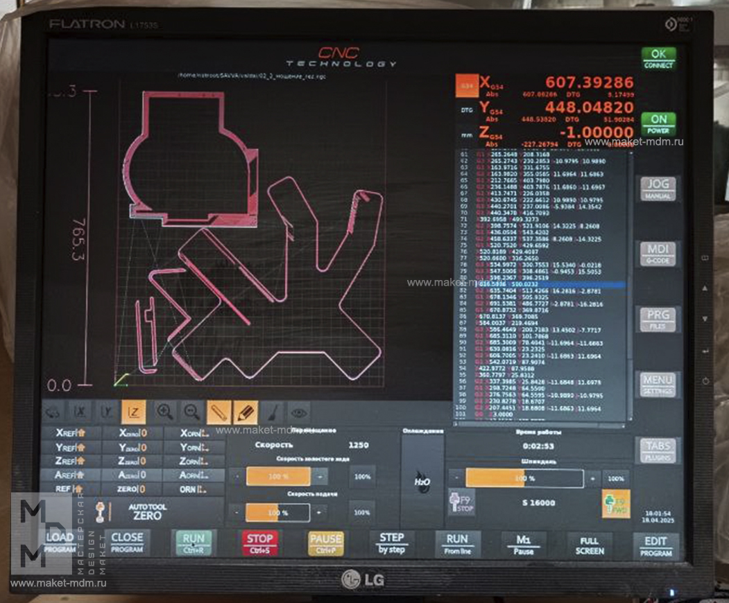Reset rapid speed to 100%
The width and height of the screenshot is (729, 603).
point(362,476)
